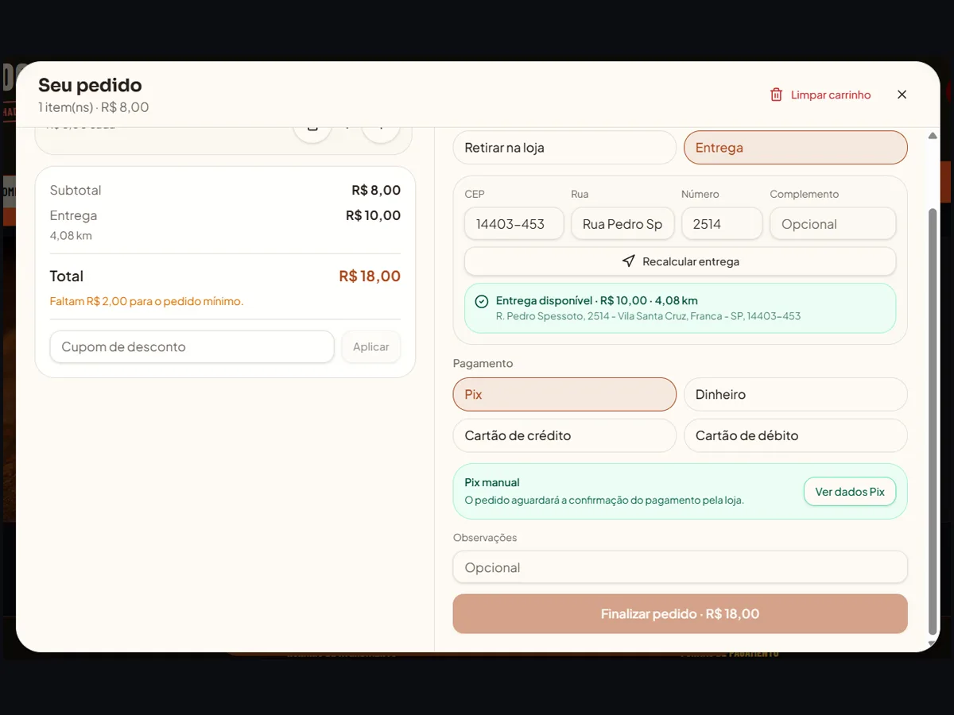Click the check circle icon beside Entrega disponível

pos(481,301)
